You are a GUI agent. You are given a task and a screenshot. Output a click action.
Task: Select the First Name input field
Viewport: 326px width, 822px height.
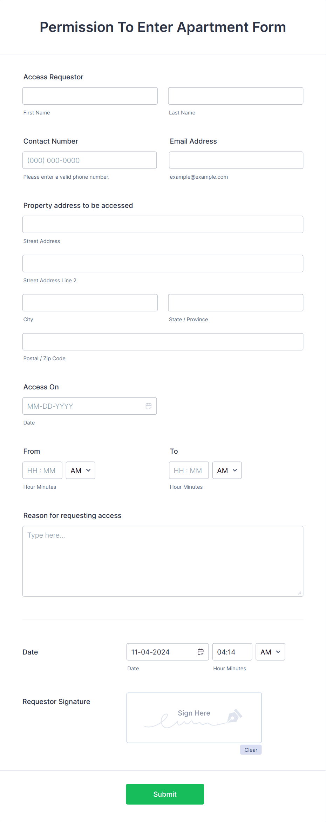point(90,96)
